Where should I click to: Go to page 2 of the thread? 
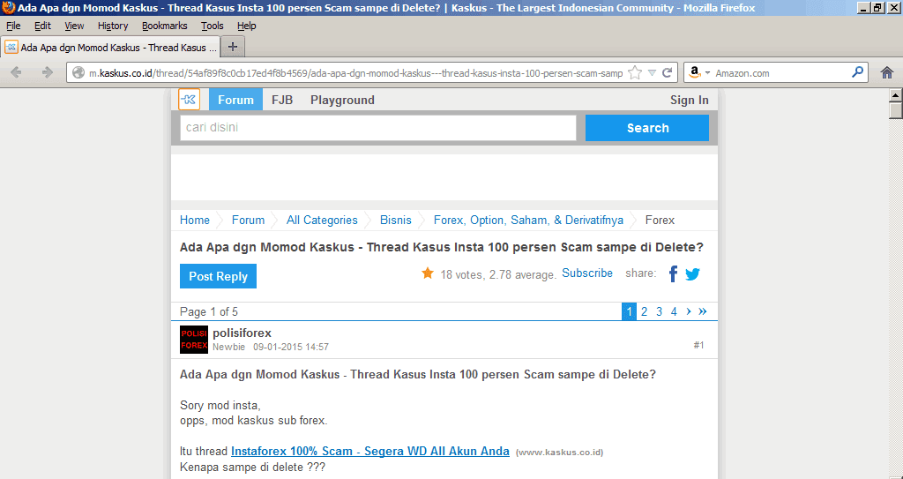pos(645,312)
